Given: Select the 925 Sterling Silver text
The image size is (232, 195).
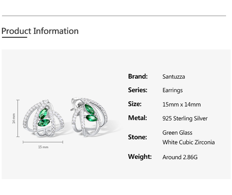Looking at the screenshot, I should tap(185, 118).
